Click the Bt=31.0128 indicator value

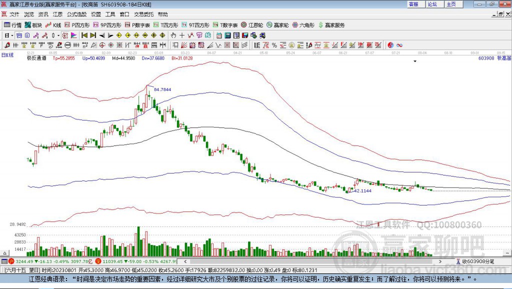(x=182, y=58)
